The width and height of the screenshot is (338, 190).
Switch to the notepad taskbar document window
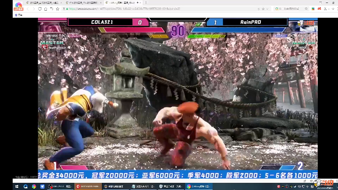tap(143, 186)
